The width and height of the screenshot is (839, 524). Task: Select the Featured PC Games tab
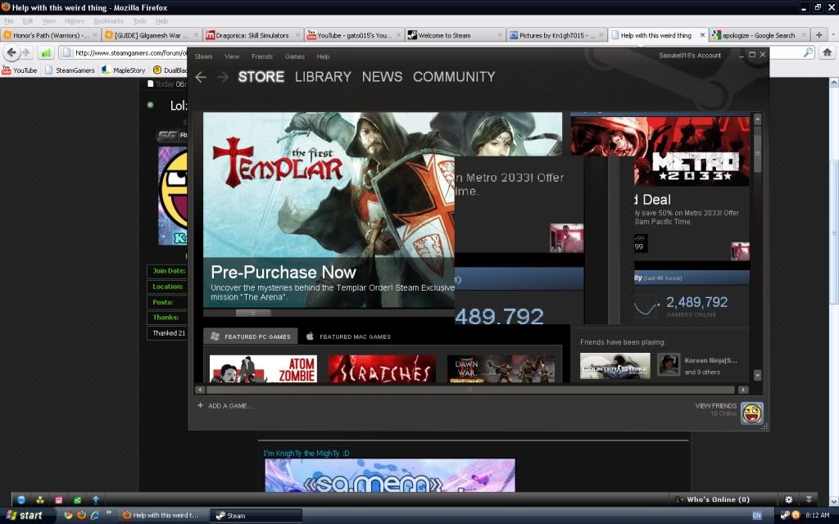point(251,337)
